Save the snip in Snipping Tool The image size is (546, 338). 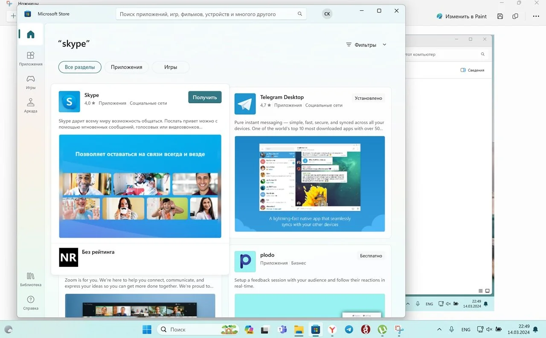500,16
